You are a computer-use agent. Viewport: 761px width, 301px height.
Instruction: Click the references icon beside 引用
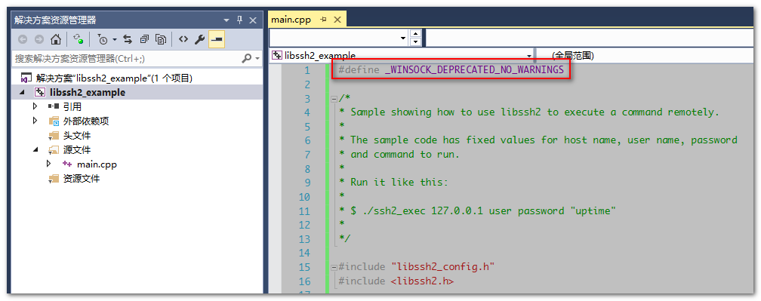tap(54, 106)
